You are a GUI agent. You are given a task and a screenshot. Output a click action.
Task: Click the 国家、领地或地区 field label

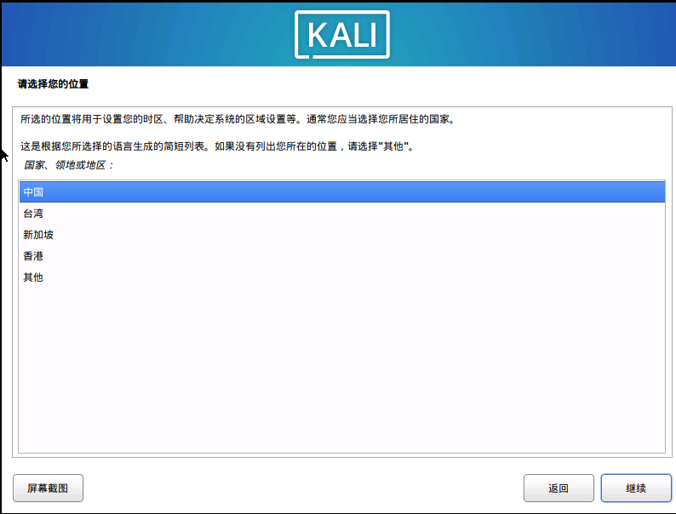point(68,165)
